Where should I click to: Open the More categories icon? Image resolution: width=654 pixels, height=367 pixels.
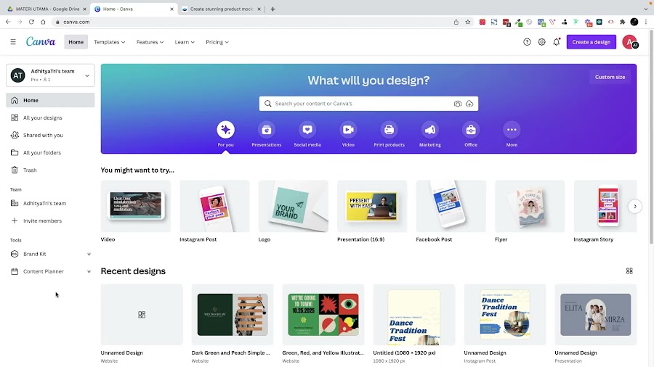(x=512, y=130)
